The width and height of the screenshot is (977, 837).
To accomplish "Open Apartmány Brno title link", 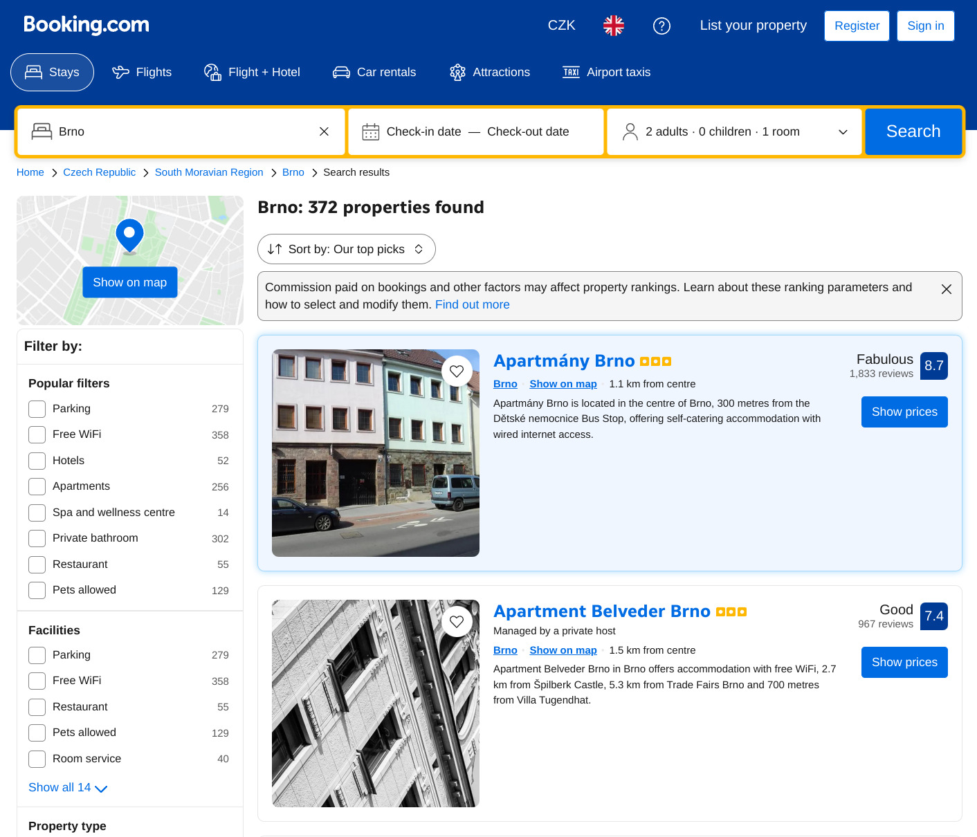I will (564, 361).
